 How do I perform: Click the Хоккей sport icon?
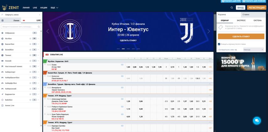[x=3, y=61]
